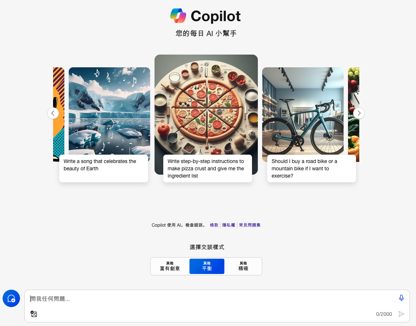416x326 pixels.
Task: Click the pizza crust instructions prompt card
Action: tap(208, 168)
